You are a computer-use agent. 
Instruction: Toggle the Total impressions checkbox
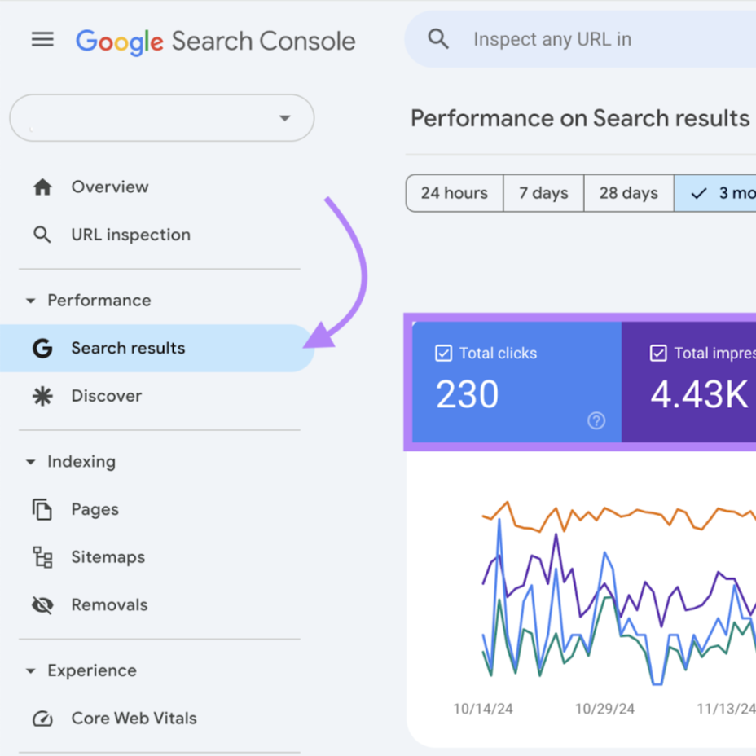[x=658, y=353]
